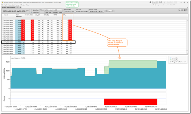Toggle the Previous Run legend entry

[x=174, y=60]
